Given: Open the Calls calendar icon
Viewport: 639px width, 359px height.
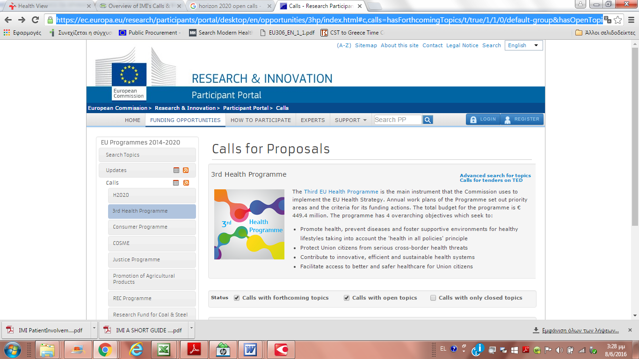Looking at the screenshot, I should pos(176,183).
